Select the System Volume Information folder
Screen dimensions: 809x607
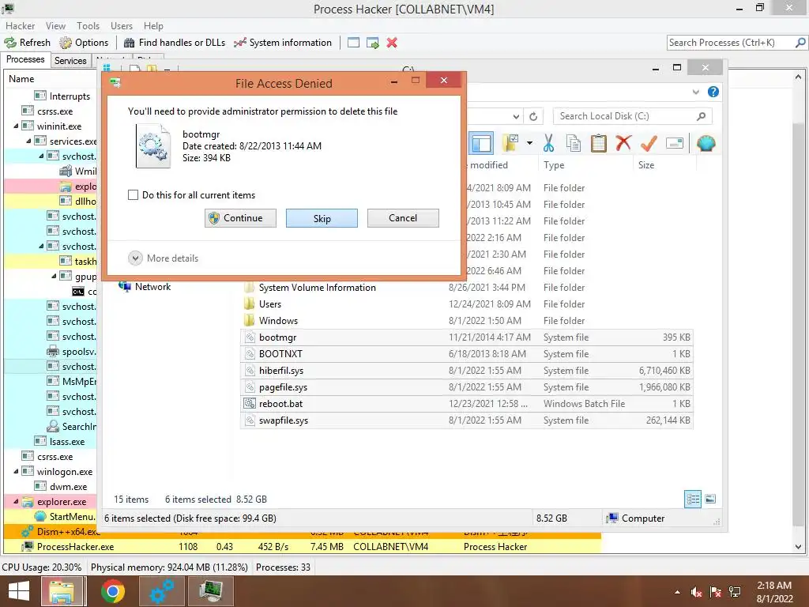tap(466, 288)
